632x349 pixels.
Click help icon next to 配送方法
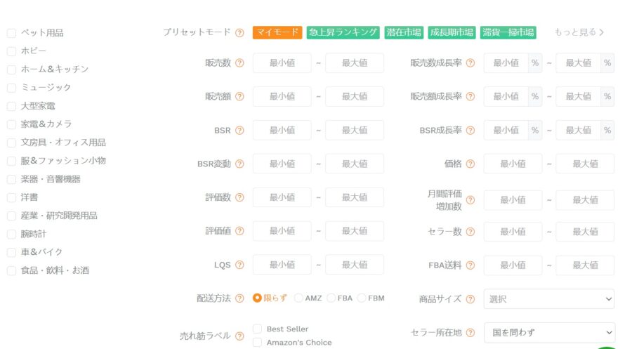point(239,298)
